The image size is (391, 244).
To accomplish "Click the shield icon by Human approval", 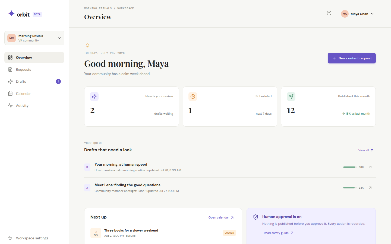I will [256, 217].
